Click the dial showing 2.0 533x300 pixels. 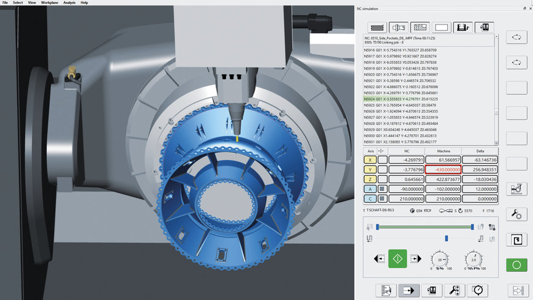pyautogui.click(x=474, y=260)
